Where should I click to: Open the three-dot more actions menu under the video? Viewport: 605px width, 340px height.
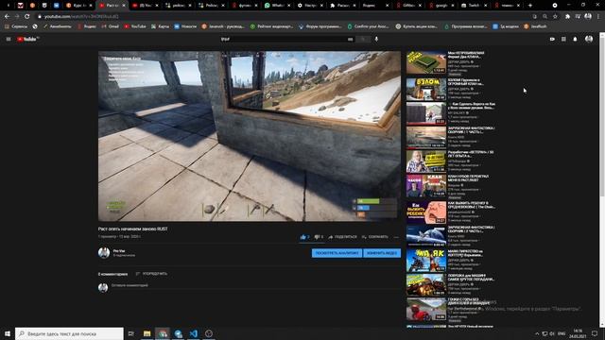[396, 237]
